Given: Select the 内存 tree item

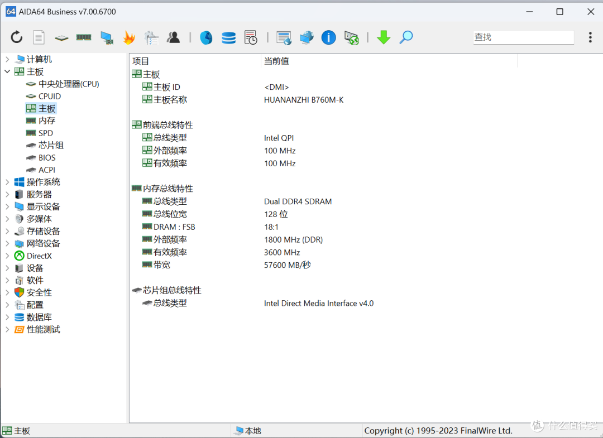Looking at the screenshot, I should tap(41, 121).
